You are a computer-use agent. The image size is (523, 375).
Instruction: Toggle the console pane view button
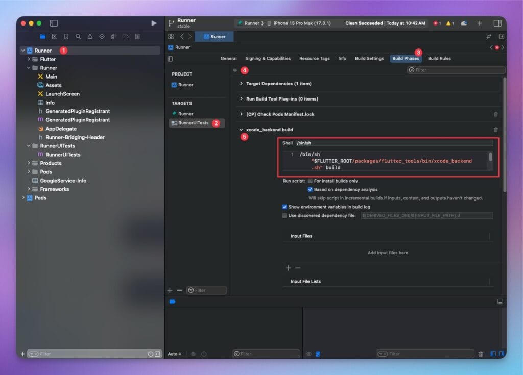coord(501,354)
